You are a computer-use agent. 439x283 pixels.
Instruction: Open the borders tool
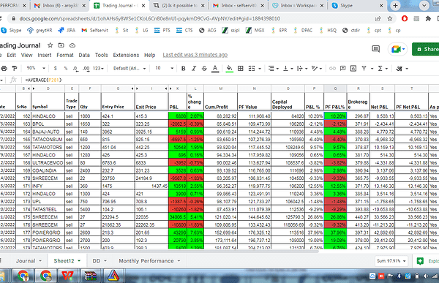click(x=240, y=68)
